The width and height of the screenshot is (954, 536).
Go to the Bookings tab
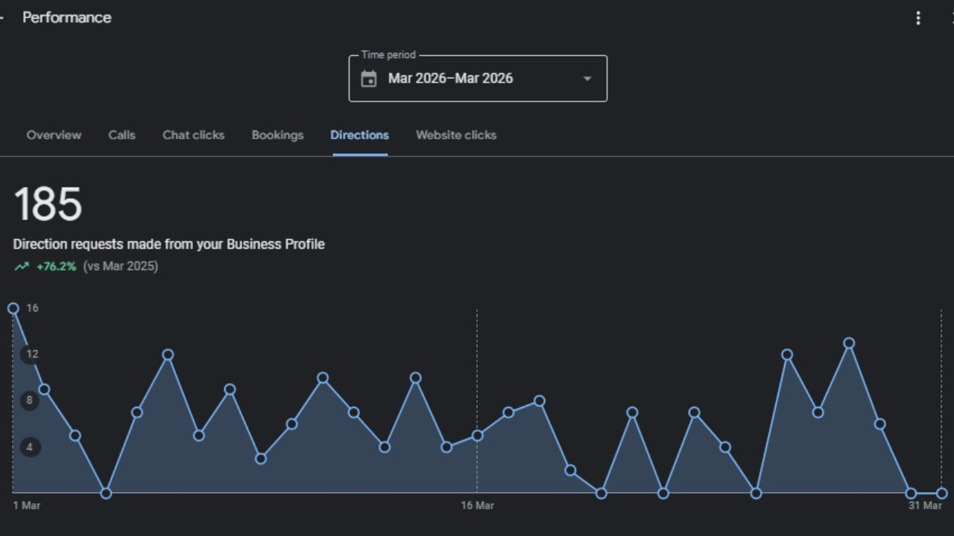(x=277, y=135)
